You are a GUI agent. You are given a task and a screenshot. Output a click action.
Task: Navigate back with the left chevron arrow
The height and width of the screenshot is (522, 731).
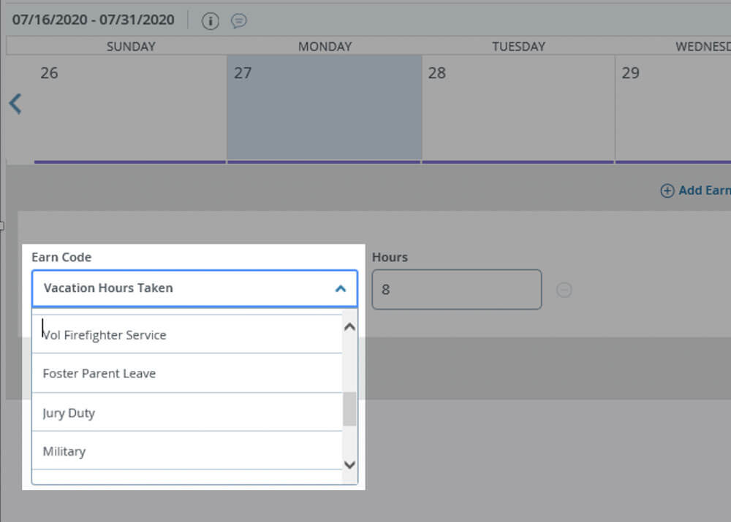15,103
